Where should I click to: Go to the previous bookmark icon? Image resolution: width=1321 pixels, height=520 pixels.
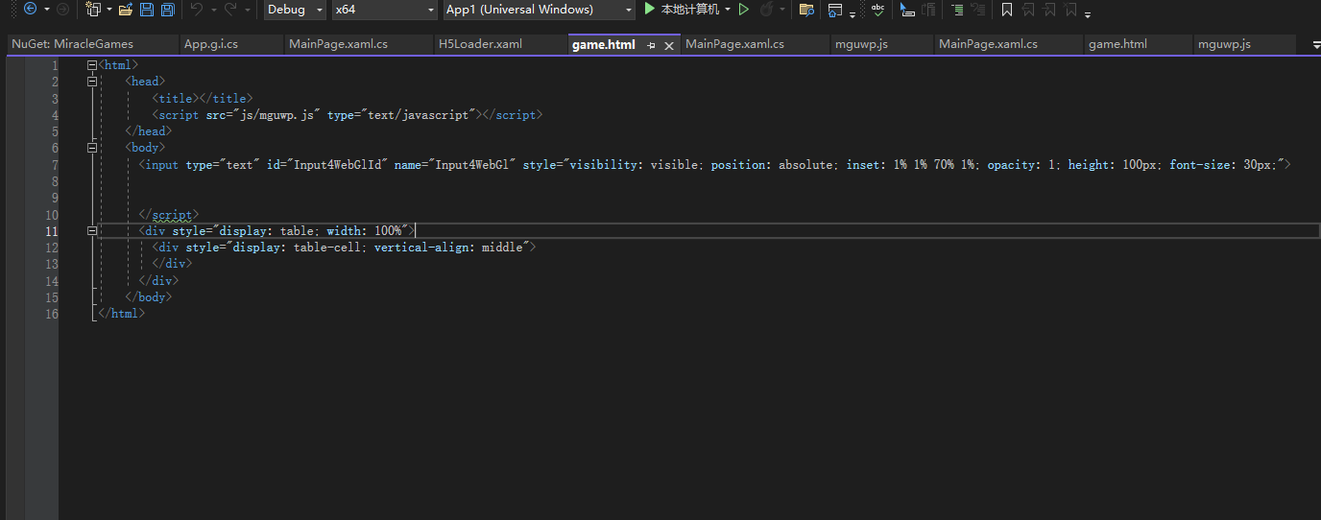point(1028,10)
